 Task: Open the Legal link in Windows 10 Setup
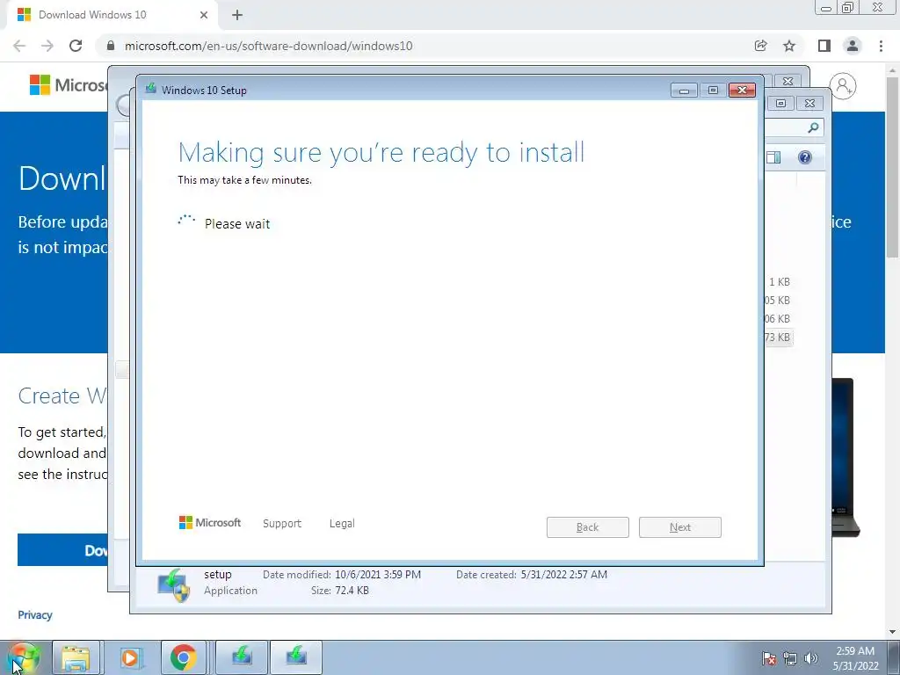342,524
